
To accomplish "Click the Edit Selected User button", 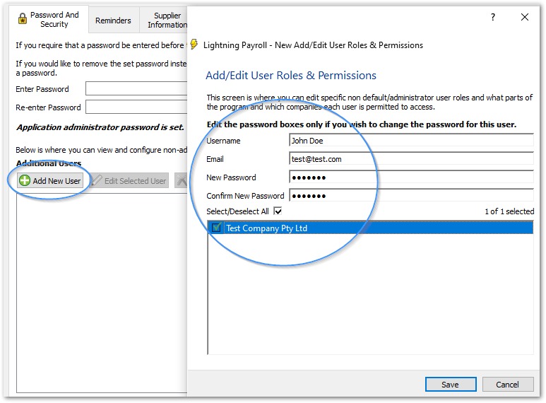I will tap(129, 180).
